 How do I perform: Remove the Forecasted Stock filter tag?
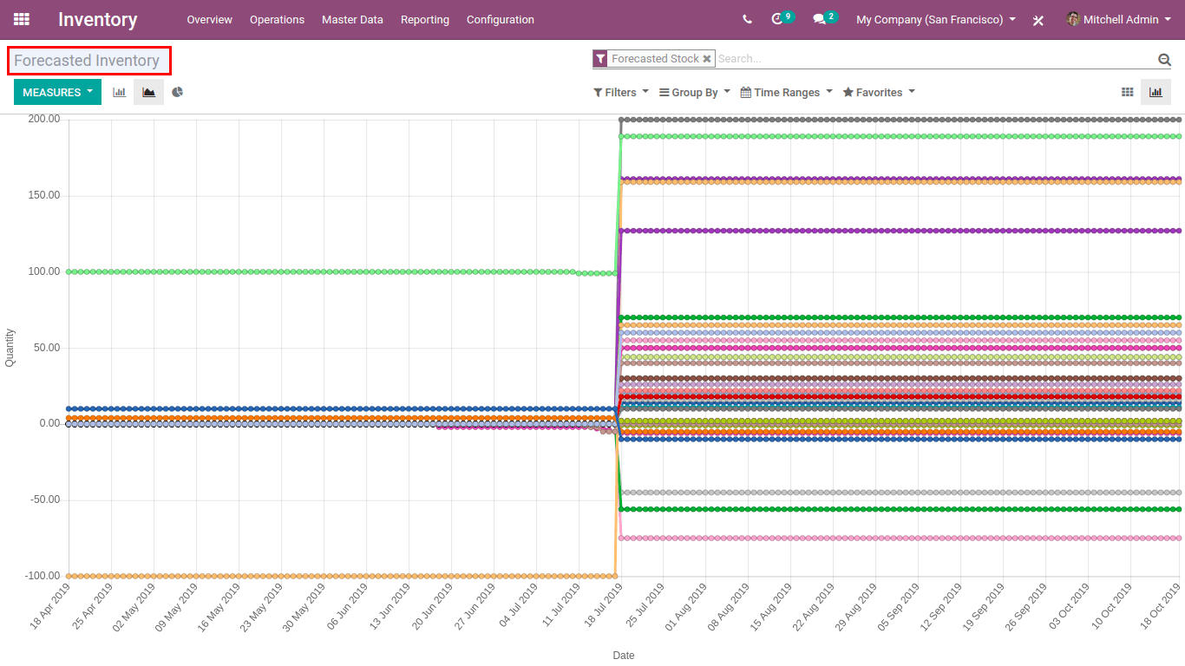(x=707, y=59)
